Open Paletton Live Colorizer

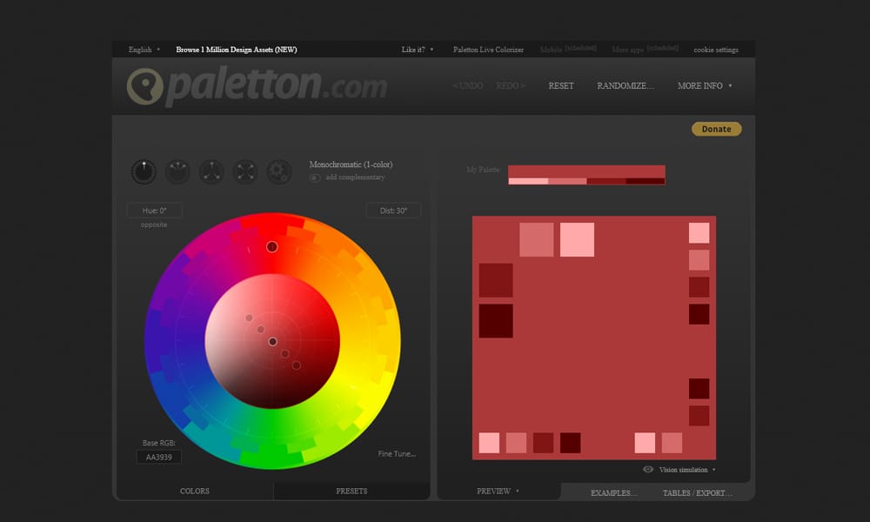(x=488, y=50)
